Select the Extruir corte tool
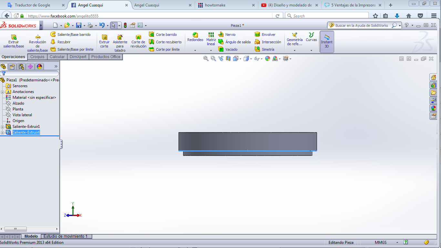This screenshot has height=248, width=441. point(104,41)
